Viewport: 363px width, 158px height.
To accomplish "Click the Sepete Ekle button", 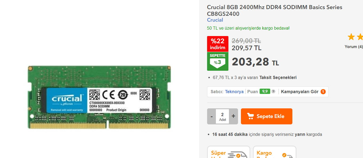I will click(267, 116).
